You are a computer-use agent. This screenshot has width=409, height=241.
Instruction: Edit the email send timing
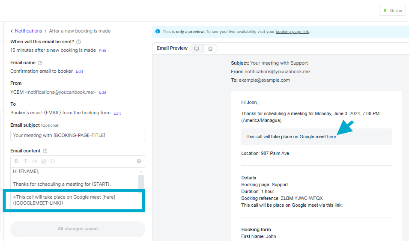[102, 51]
